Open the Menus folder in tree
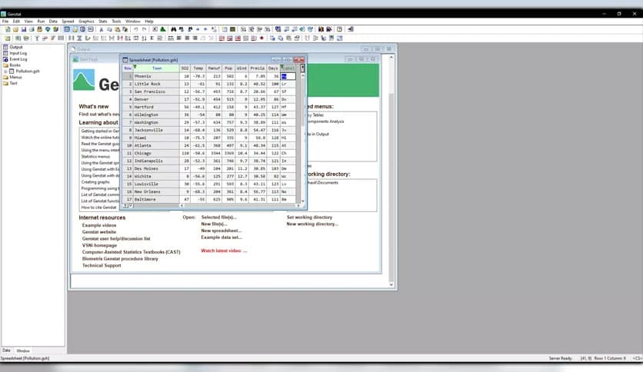 click(15, 78)
